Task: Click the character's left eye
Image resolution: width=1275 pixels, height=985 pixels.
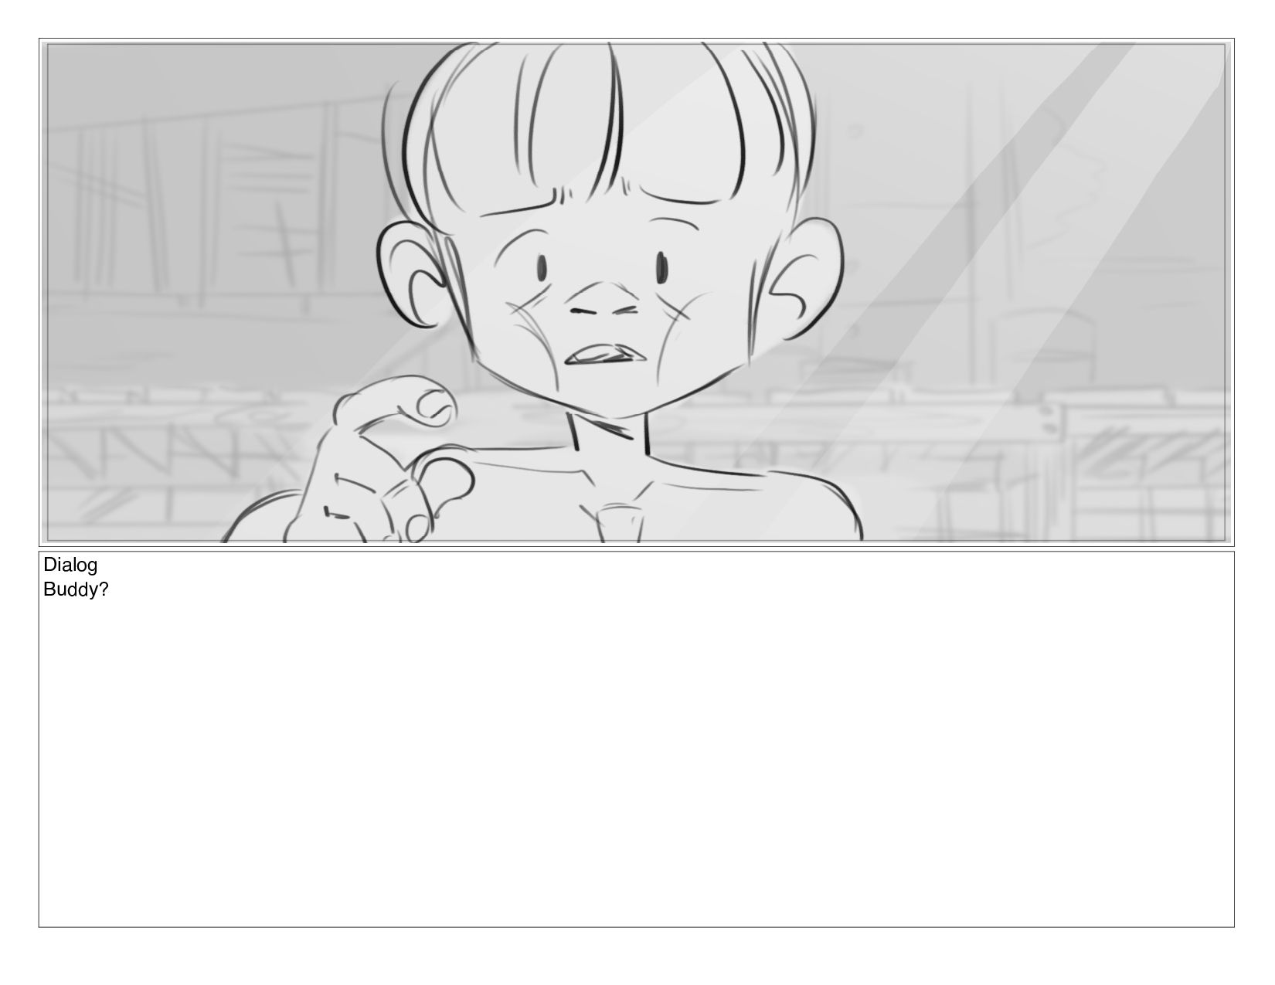Action: point(542,269)
